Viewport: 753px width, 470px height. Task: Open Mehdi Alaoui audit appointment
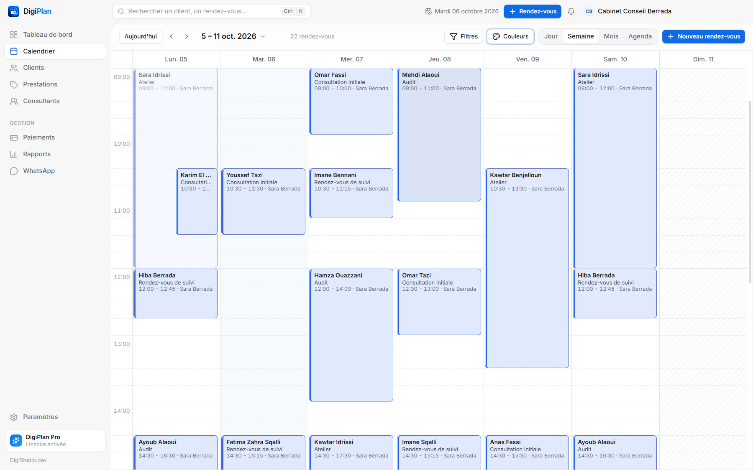pyautogui.click(x=439, y=135)
